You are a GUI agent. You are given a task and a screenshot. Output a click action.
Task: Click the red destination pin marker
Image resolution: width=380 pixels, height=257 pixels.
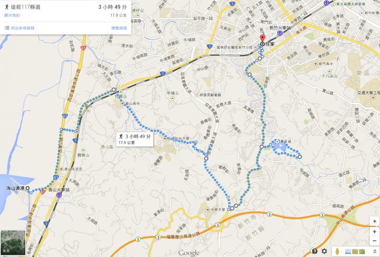pyautogui.click(x=262, y=39)
